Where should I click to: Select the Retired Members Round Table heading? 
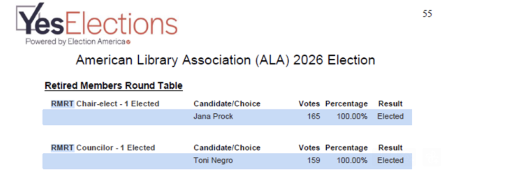pyautogui.click(x=113, y=85)
